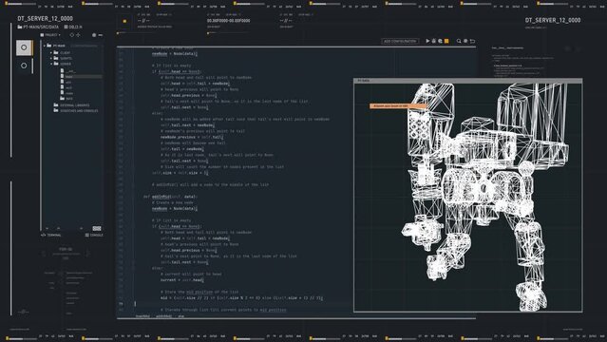Click the caret on the empty line above the last comment

135,304
